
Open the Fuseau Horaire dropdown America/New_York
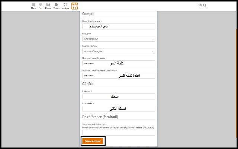click(119, 51)
